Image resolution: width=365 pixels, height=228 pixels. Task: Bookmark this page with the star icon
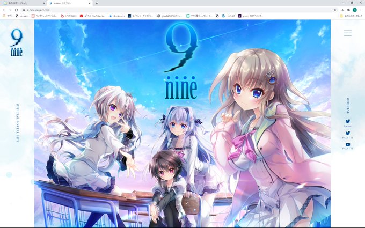point(335,10)
